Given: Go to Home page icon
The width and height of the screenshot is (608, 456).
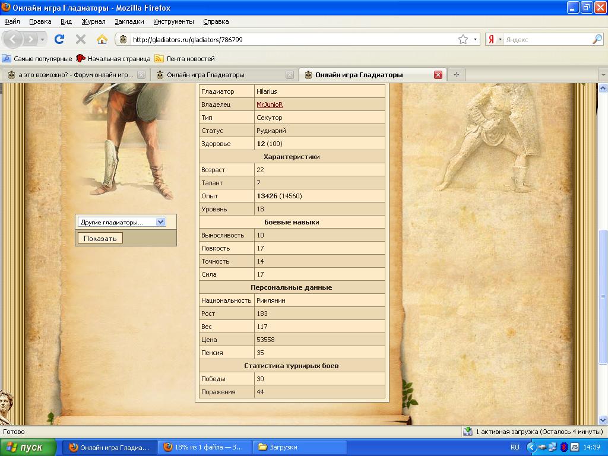Looking at the screenshot, I should pyautogui.click(x=102, y=39).
